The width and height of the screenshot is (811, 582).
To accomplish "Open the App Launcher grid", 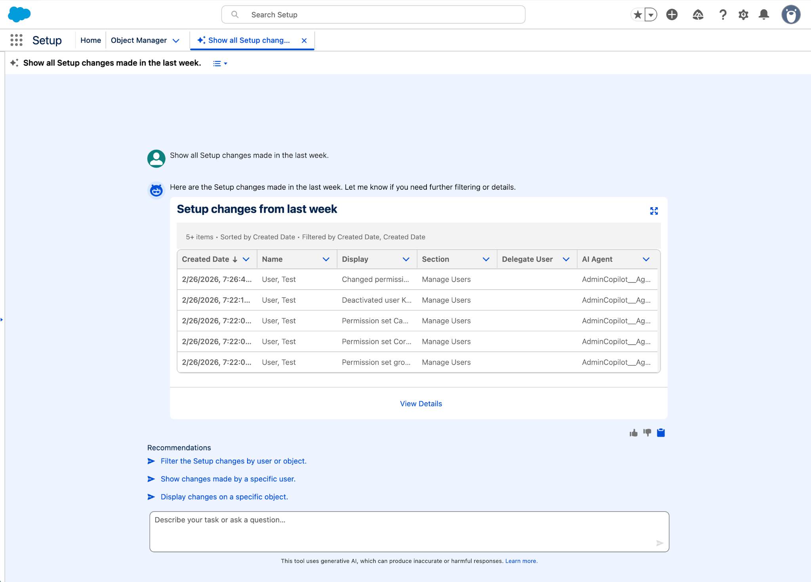I will point(16,40).
